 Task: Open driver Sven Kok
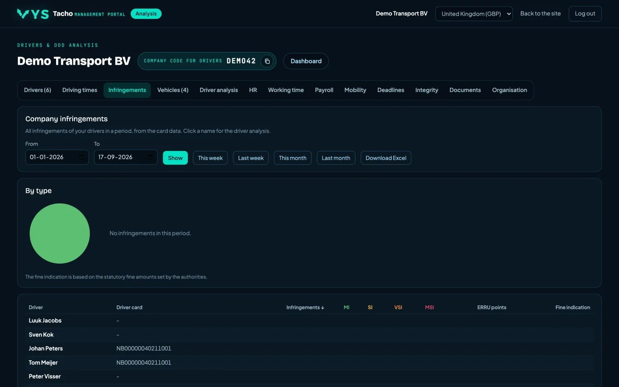(41, 335)
